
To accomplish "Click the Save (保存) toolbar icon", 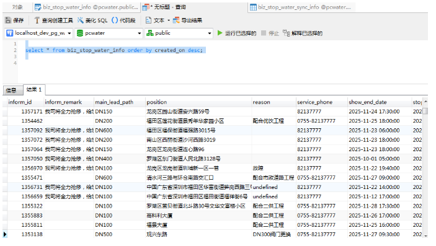I will pos(8,20).
